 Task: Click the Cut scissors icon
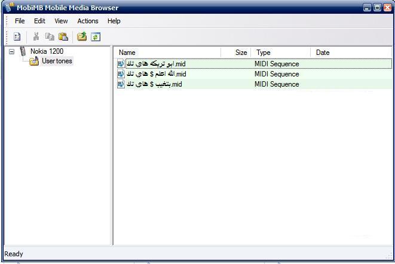[x=36, y=36]
